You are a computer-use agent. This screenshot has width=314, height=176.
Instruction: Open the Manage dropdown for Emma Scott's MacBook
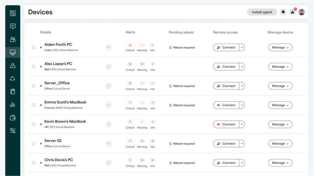tap(280, 105)
